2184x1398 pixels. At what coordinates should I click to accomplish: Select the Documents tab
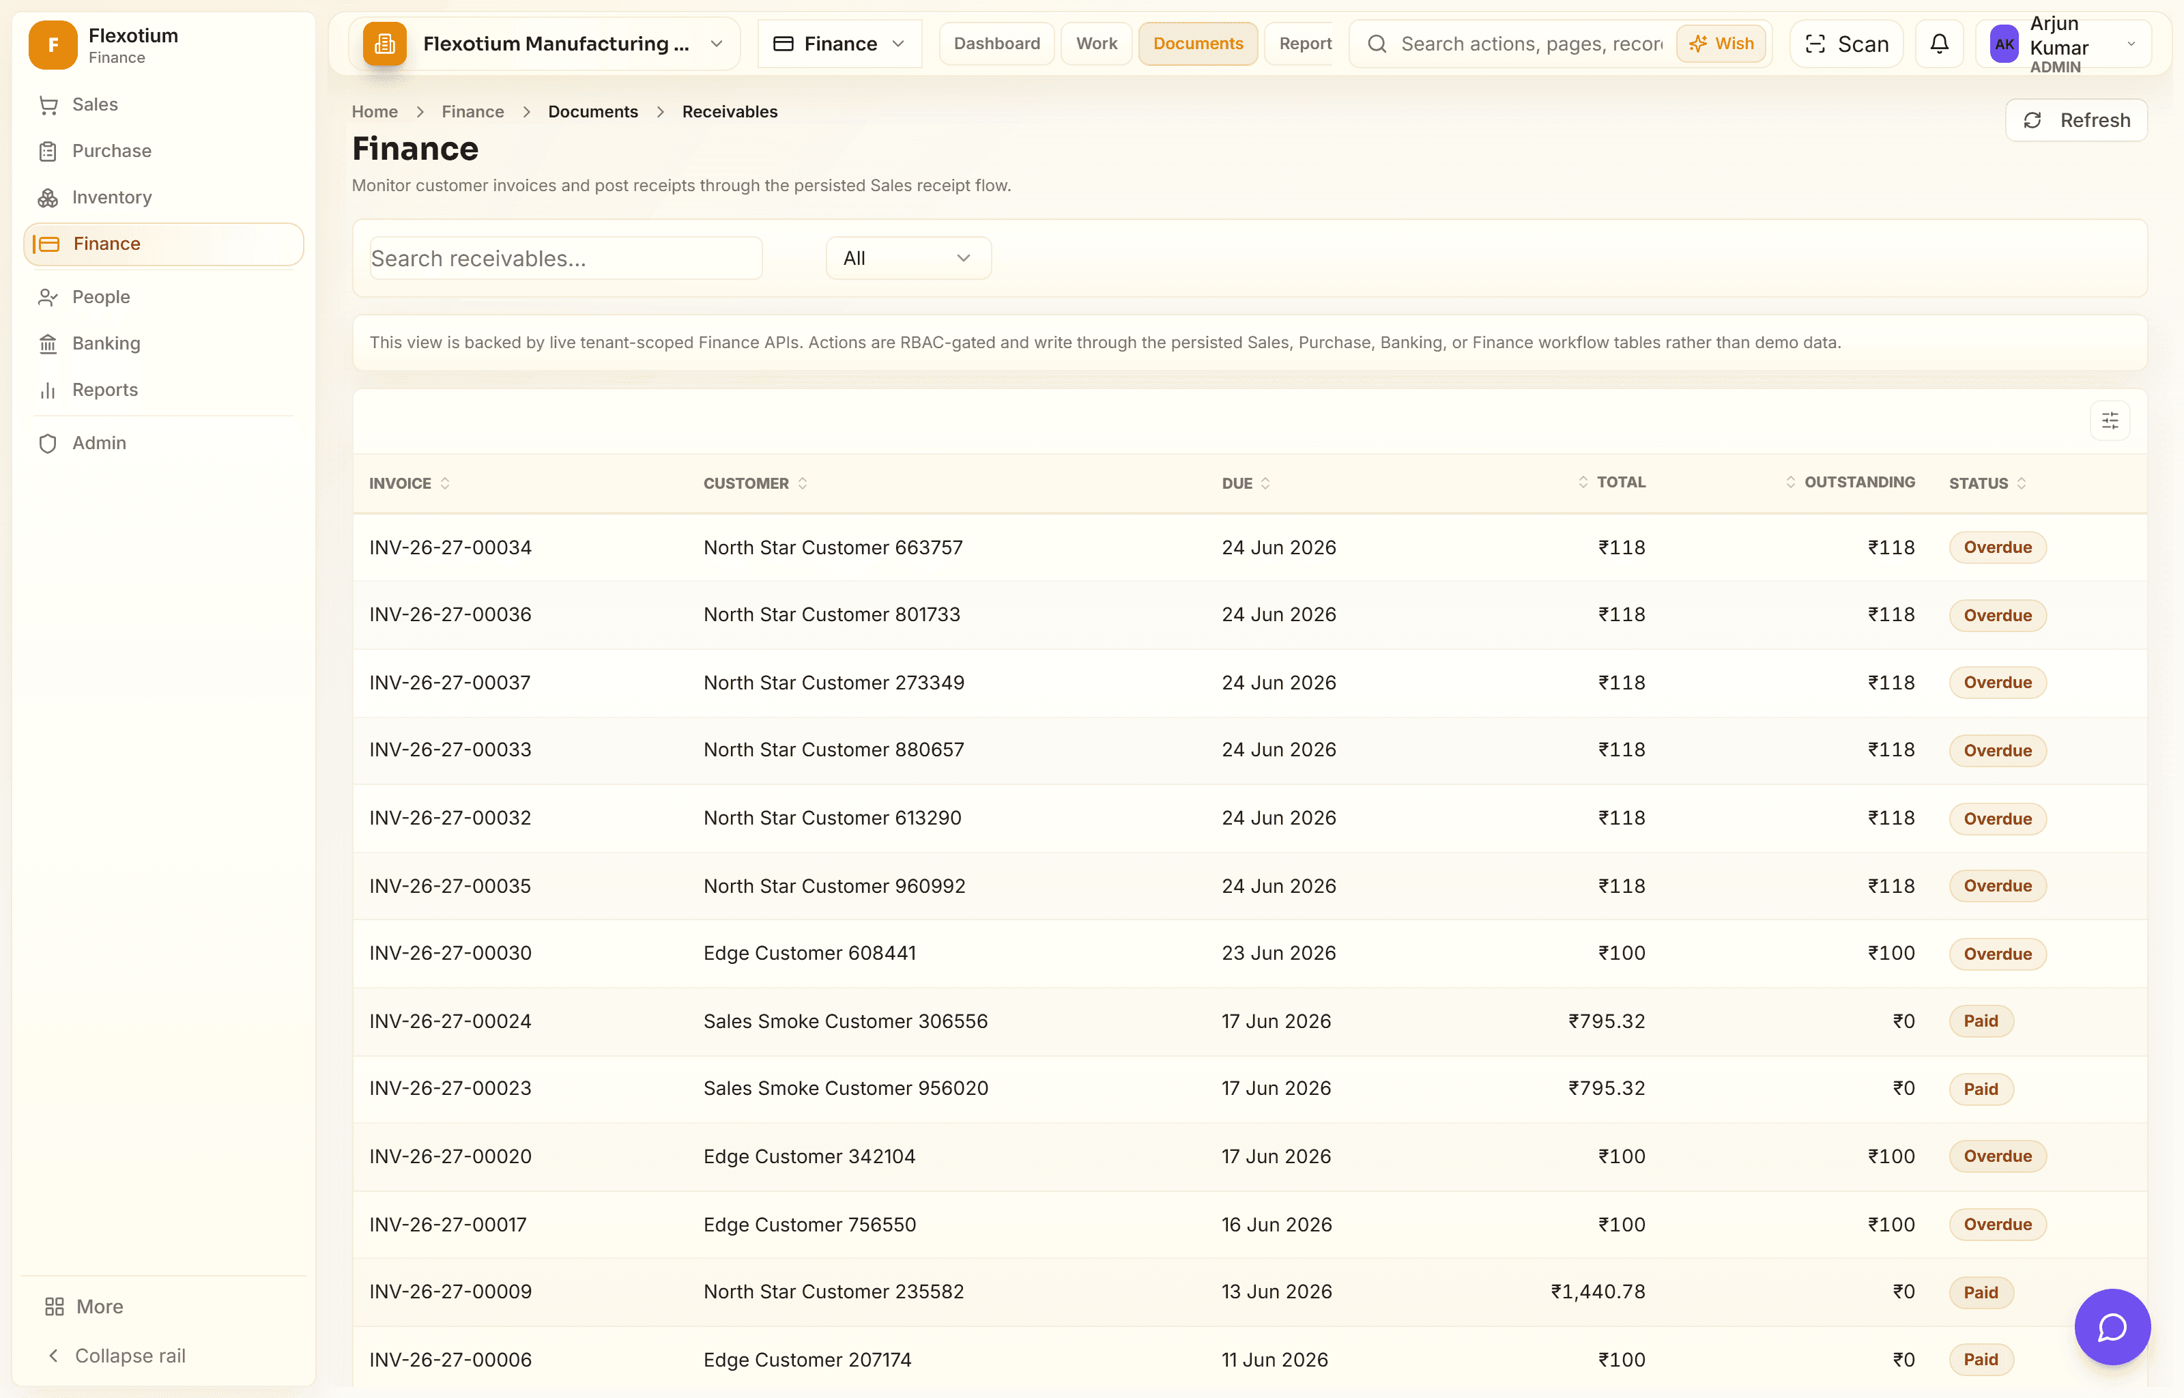(x=1198, y=44)
